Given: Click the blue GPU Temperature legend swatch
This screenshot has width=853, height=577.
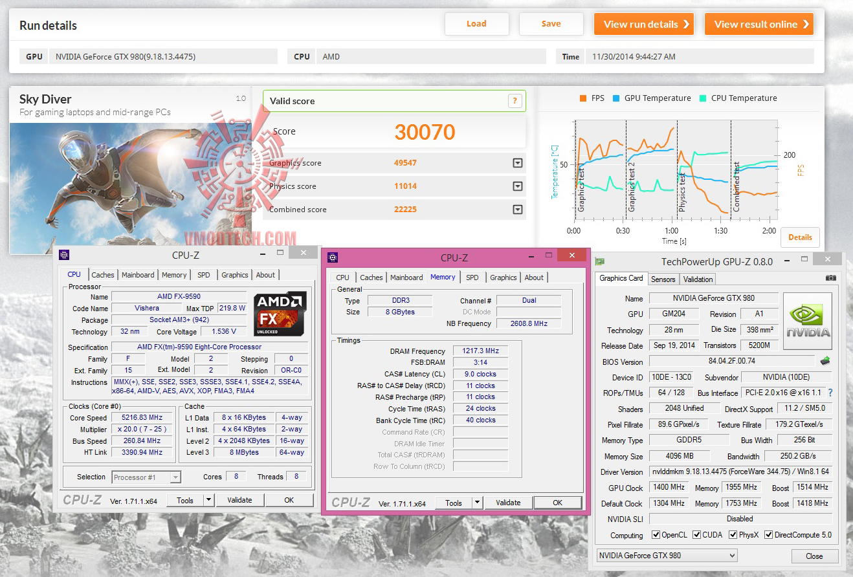Looking at the screenshot, I should point(616,98).
